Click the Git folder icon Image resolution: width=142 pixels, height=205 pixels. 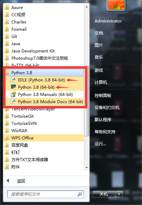click(x=7, y=36)
